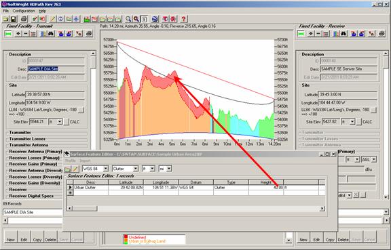Click the binoculars icon in the Receive panel
The image size is (391, 250).
tap(343, 34)
